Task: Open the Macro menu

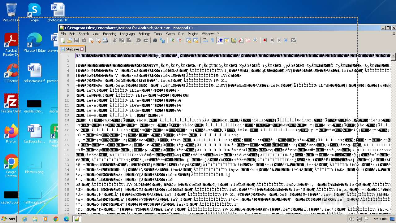Action: coord(170,34)
